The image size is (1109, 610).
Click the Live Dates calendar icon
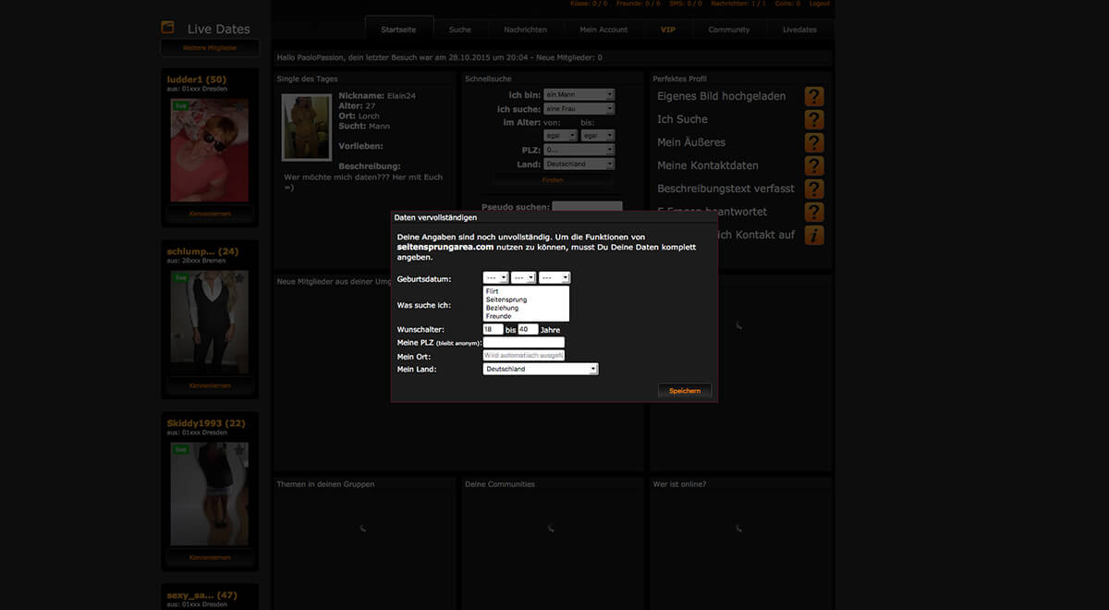(x=167, y=28)
